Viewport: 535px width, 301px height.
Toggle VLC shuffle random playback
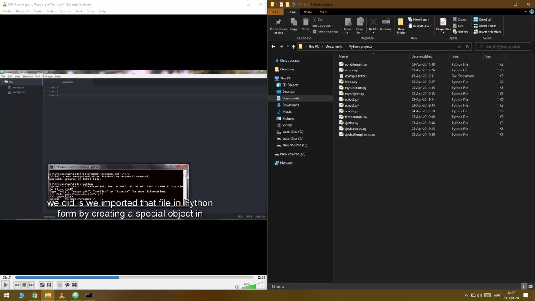74,285
